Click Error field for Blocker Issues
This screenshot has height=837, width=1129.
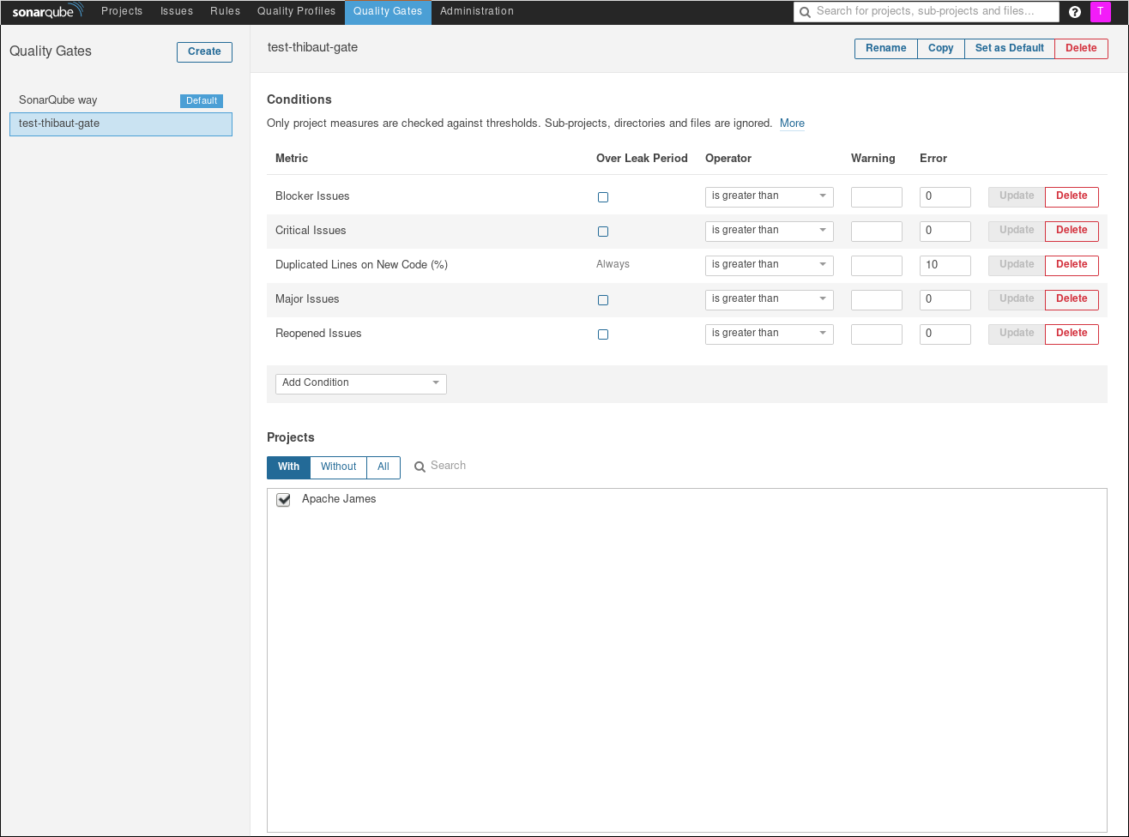click(945, 196)
